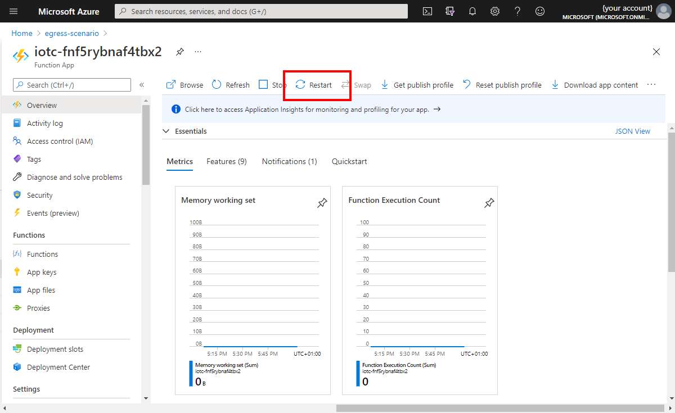
Task: Open more toolbar commands ellipsis
Action: [651, 85]
